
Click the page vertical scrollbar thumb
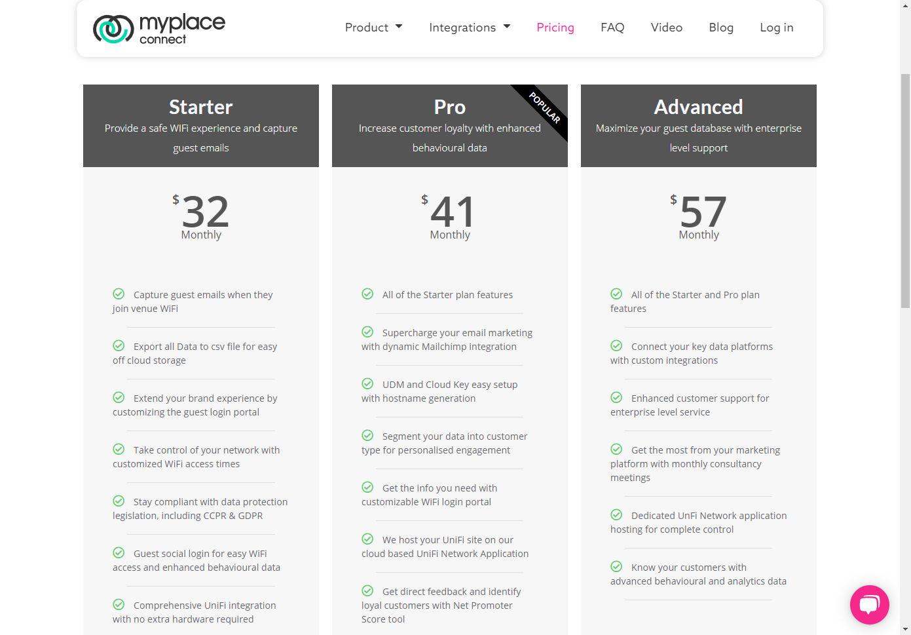click(905, 190)
